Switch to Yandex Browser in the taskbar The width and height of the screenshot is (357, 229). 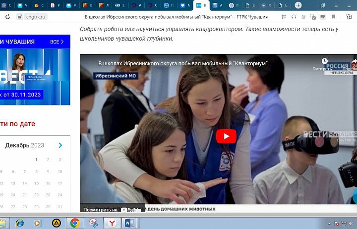[x=112, y=223]
